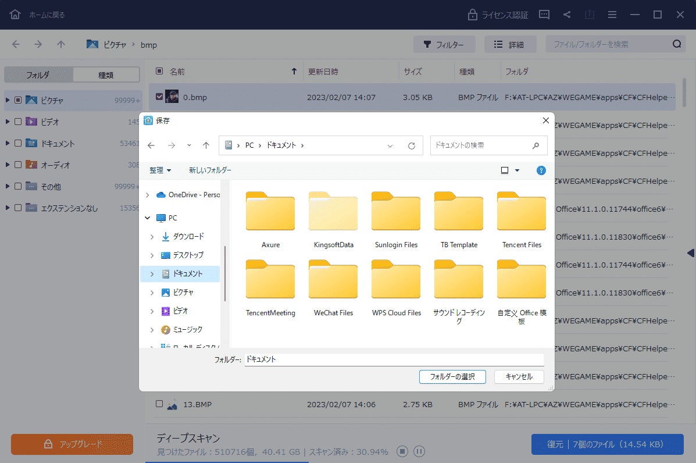
Task: Click the キャンセル button
Action: coord(519,377)
